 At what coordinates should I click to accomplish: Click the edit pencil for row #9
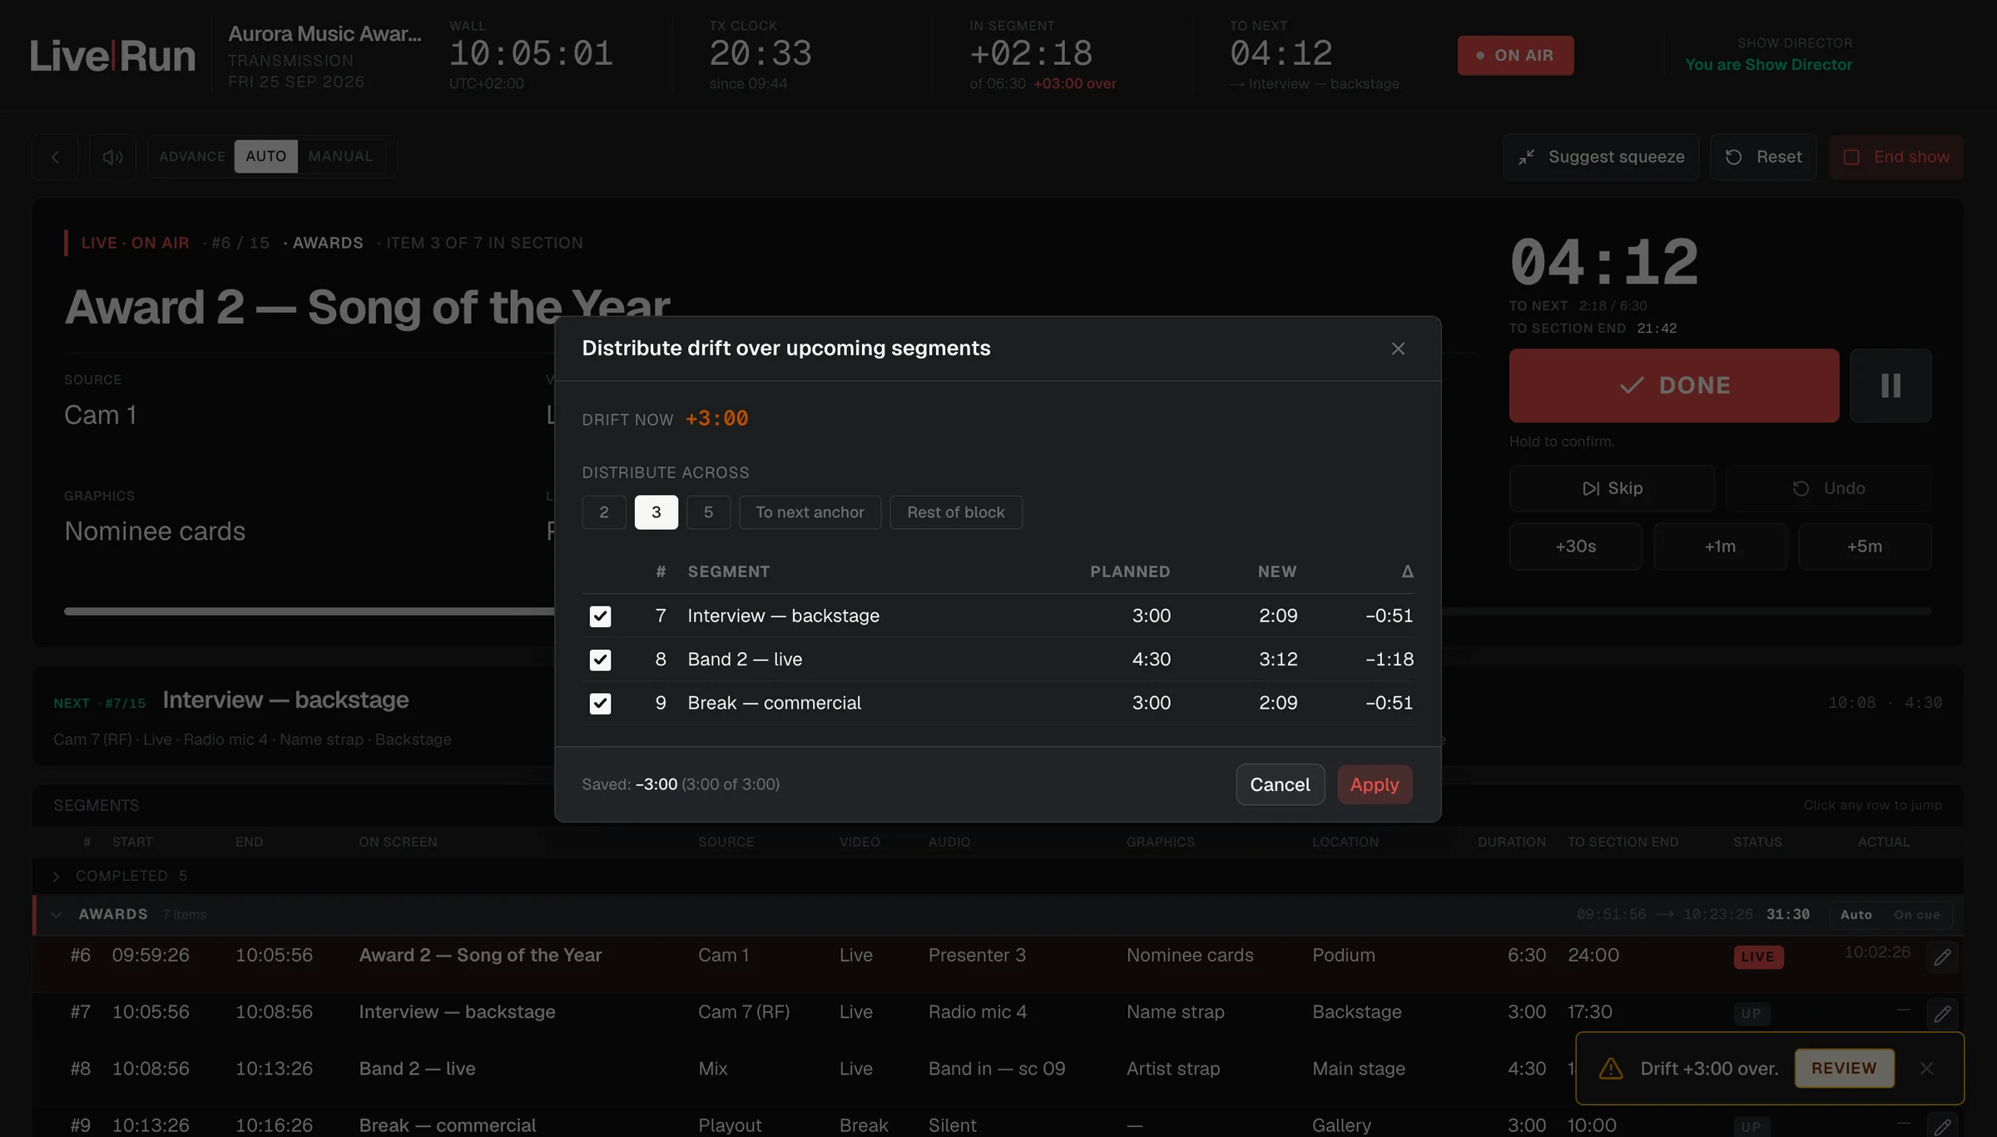click(x=1942, y=1126)
